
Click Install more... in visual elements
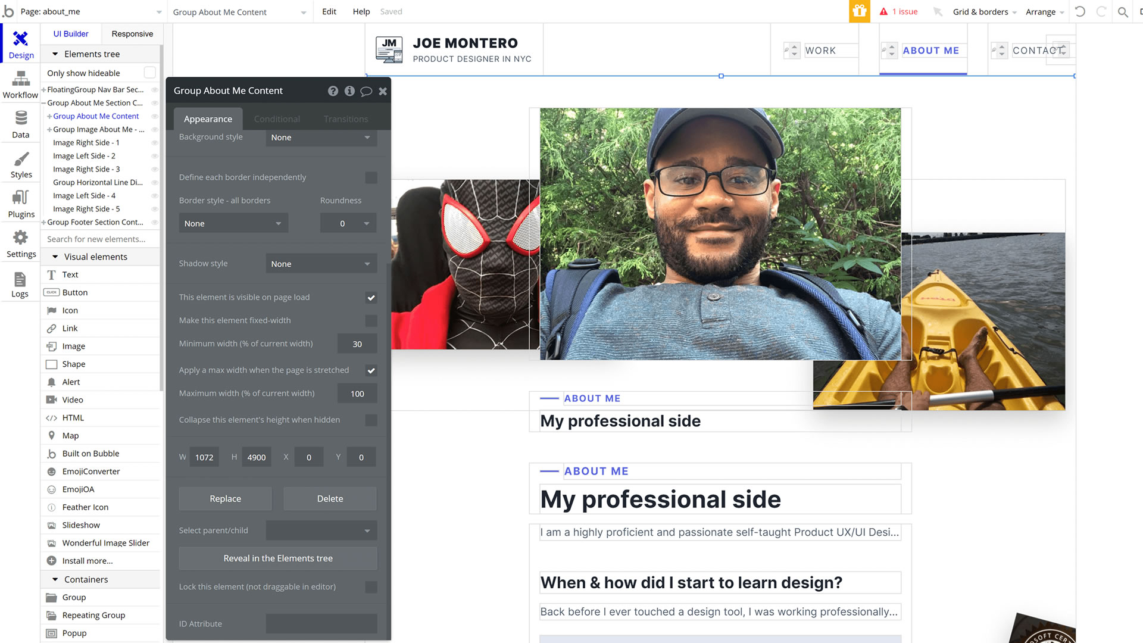(101, 560)
